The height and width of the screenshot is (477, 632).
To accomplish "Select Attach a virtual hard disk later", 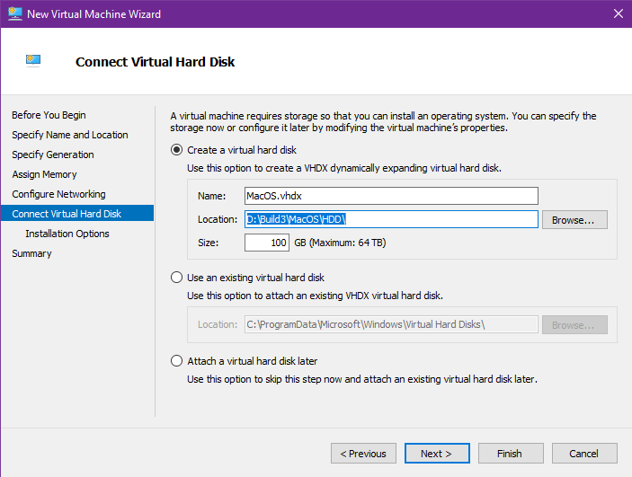I will 177,361.
